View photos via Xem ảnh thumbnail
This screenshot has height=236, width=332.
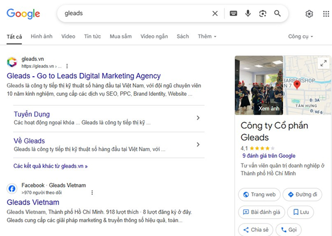259,85
